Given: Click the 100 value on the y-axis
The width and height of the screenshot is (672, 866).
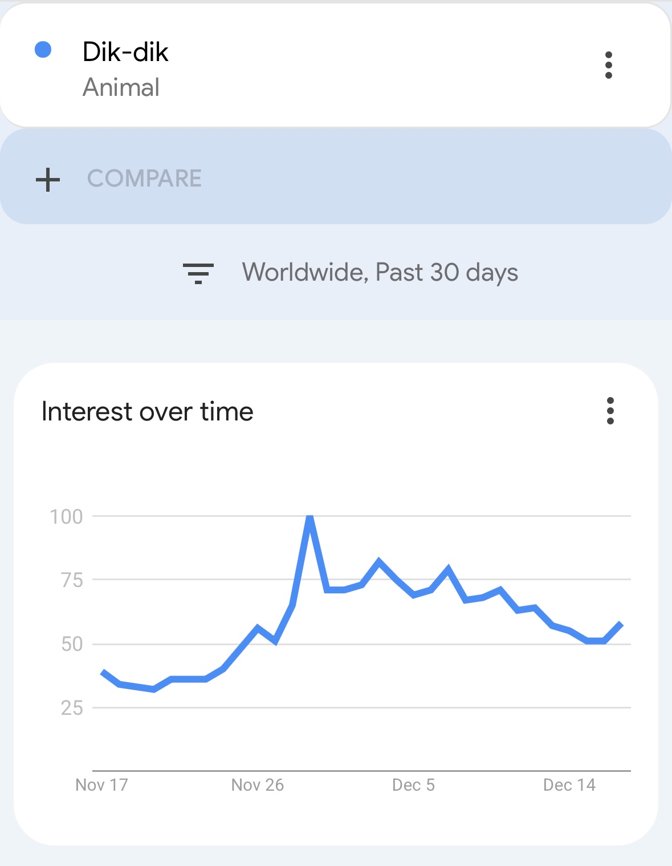Looking at the screenshot, I should 66,517.
